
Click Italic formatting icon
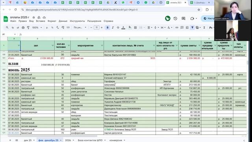(113, 28)
